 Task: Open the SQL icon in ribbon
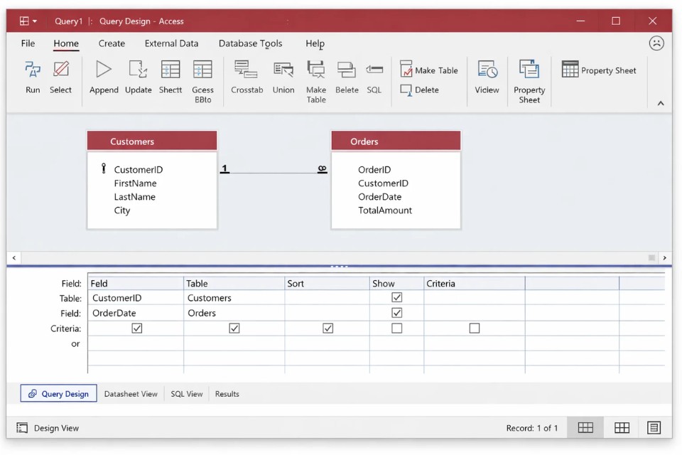374,70
